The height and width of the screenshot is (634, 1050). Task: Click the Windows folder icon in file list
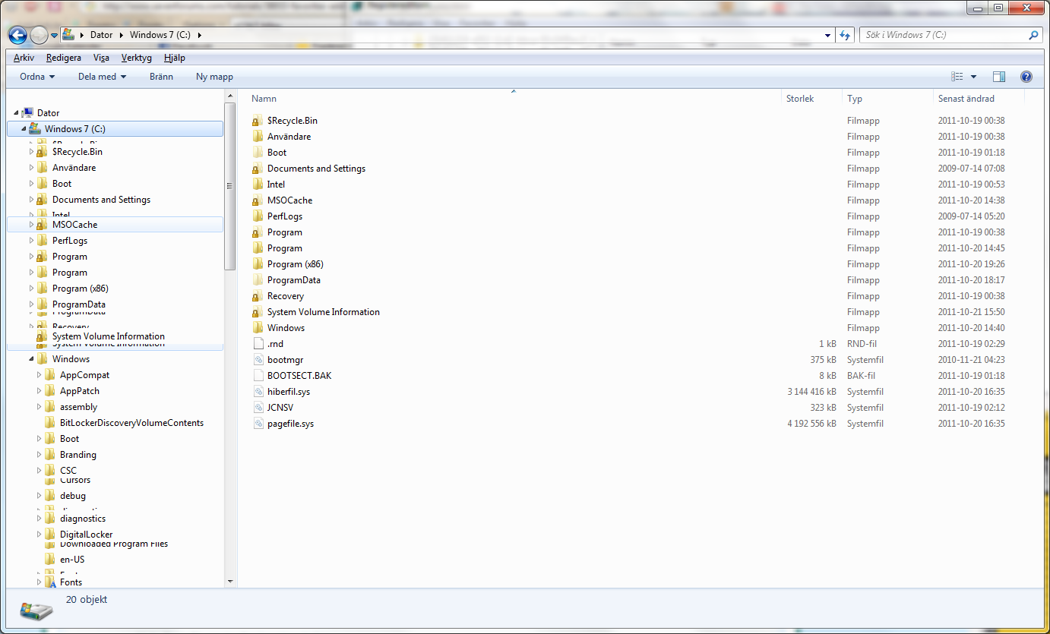(258, 328)
